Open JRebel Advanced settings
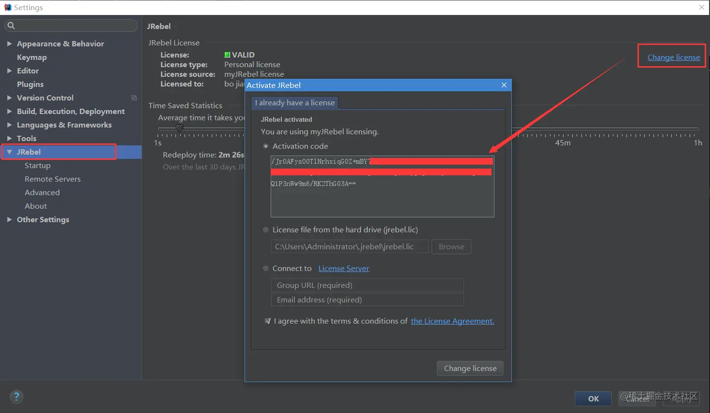The width and height of the screenshot is (710, 413). pos(42,192)
